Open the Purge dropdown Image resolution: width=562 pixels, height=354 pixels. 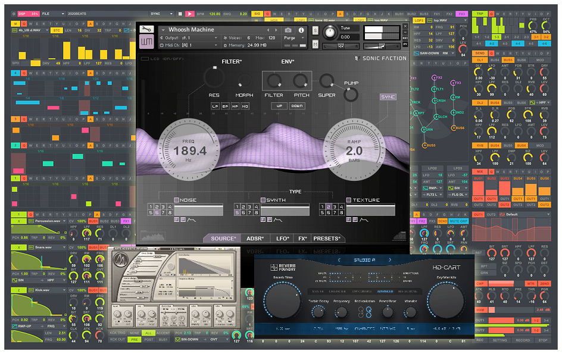point(294,37)
